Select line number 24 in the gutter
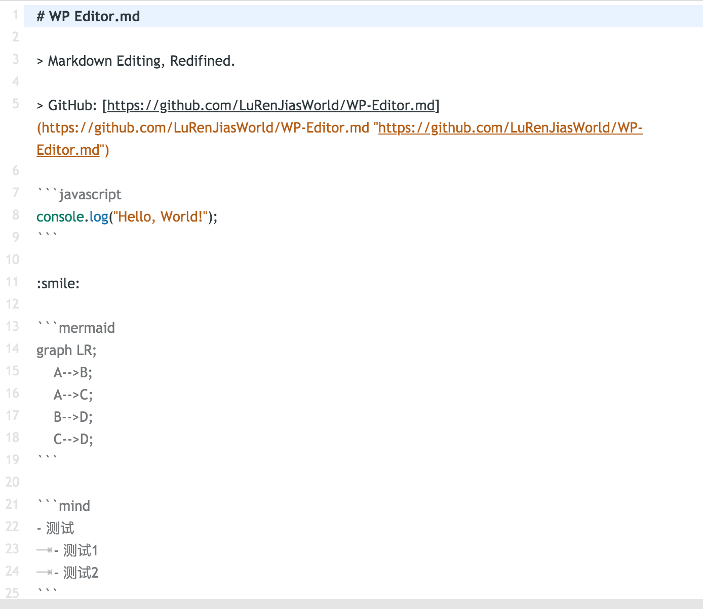This screenshot has height=609, width=703. click(x=12, y=572)
